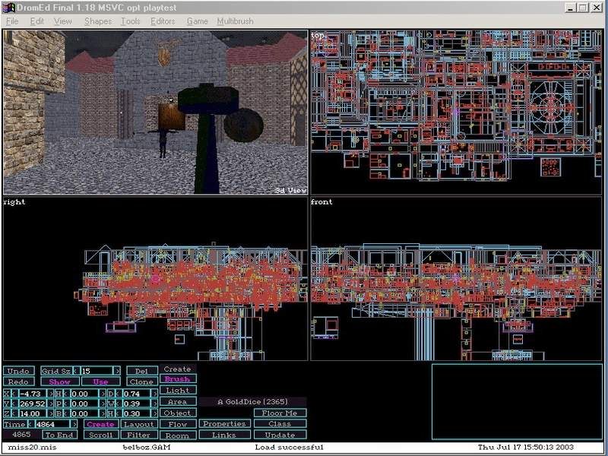Switch to Light creation mode
The image size is (608, 456).
[x=178, y=390]
